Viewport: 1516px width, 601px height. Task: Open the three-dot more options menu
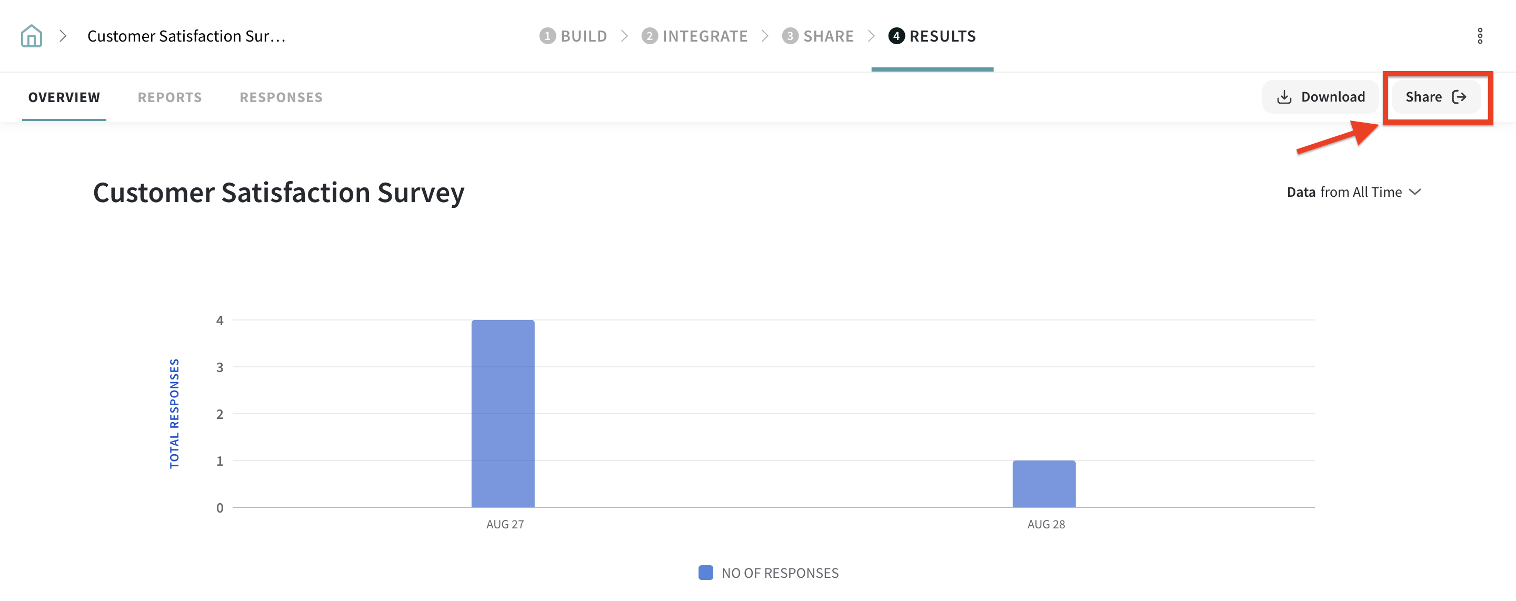[x=1480, y=36]
